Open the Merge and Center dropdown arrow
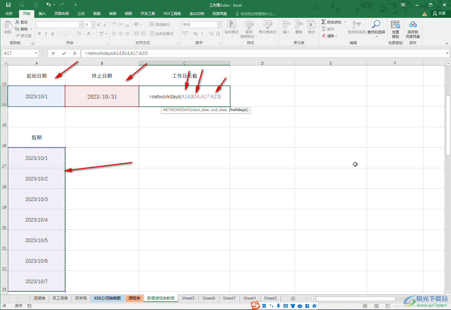Viewport: 451px width, 310px height. (177, 34)
